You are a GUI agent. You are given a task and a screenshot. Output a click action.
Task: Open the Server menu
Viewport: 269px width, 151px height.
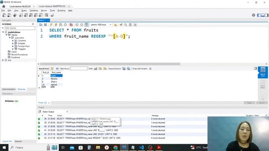pyautogui.click(x=44, y=10)
